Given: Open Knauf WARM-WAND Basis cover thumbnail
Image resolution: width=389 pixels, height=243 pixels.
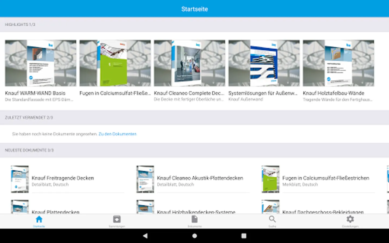Looking at the screenshot, I should coord(41,63).
